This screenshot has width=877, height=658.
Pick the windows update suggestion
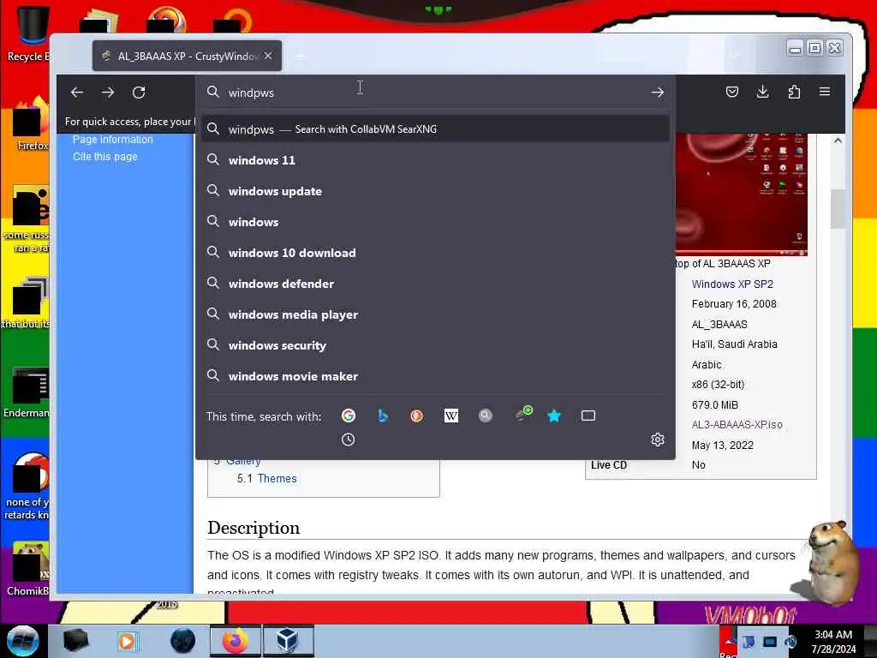pos(435,191)
